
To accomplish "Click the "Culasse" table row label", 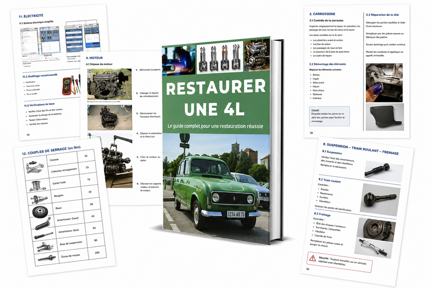I will click(54, 159).
